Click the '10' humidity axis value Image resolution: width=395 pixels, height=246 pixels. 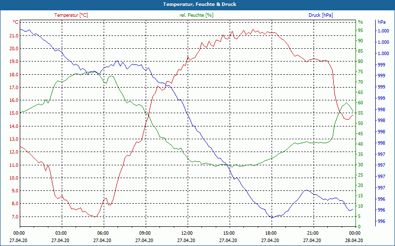[360, 206]
